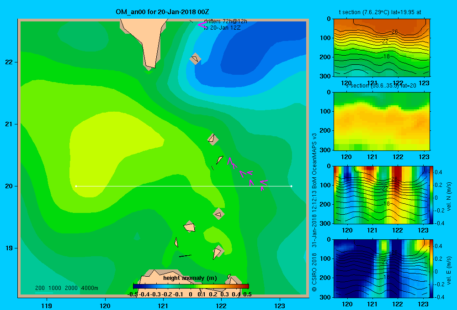Click the 's section' salinity panel title
457x310 pixels.
[x=381, y=86]
